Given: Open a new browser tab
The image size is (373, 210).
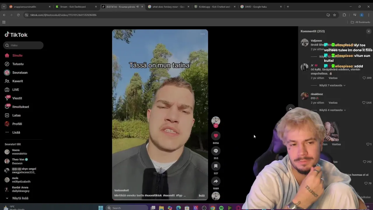Looking at the screenshot, I should coord(288,7).
